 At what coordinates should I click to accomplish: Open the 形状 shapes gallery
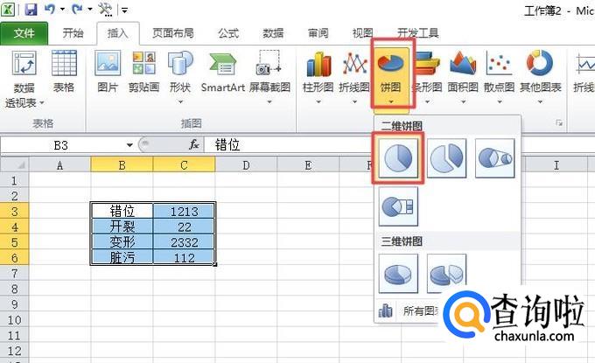point(180,77)
